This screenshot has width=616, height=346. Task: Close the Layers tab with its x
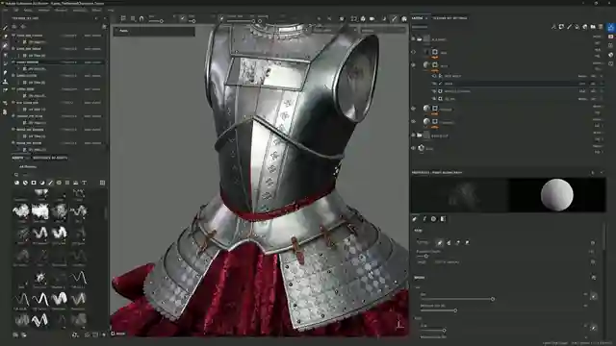tap(426, 18)
